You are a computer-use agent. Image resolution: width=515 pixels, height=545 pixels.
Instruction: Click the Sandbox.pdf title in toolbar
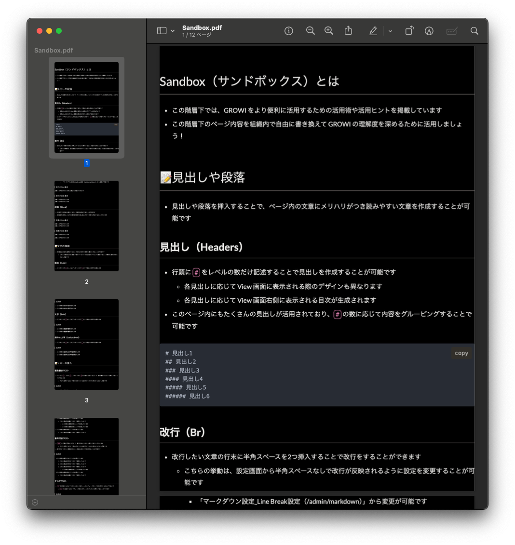point(201,28)
